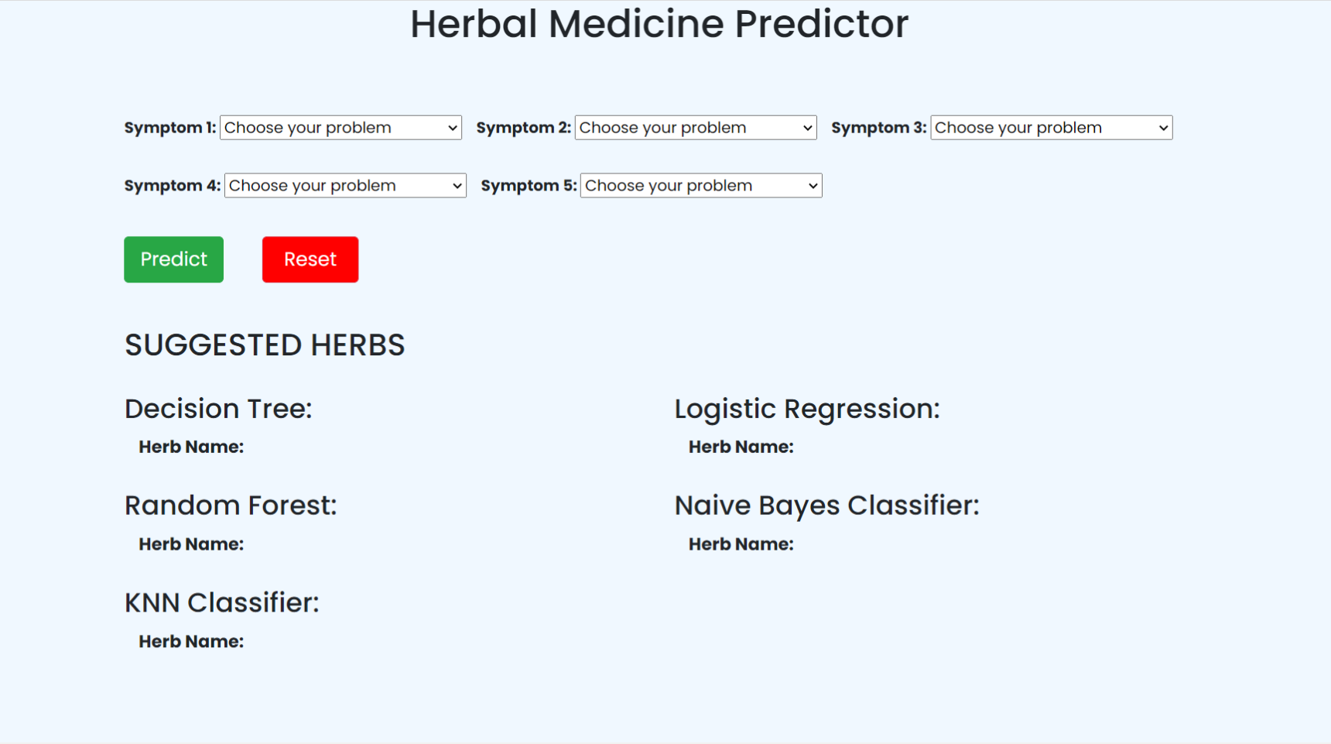The width and height of the screenshot is (1331, 744).
Task: Expand the Symptom 2 problem selector
Action: click(695, 128)
